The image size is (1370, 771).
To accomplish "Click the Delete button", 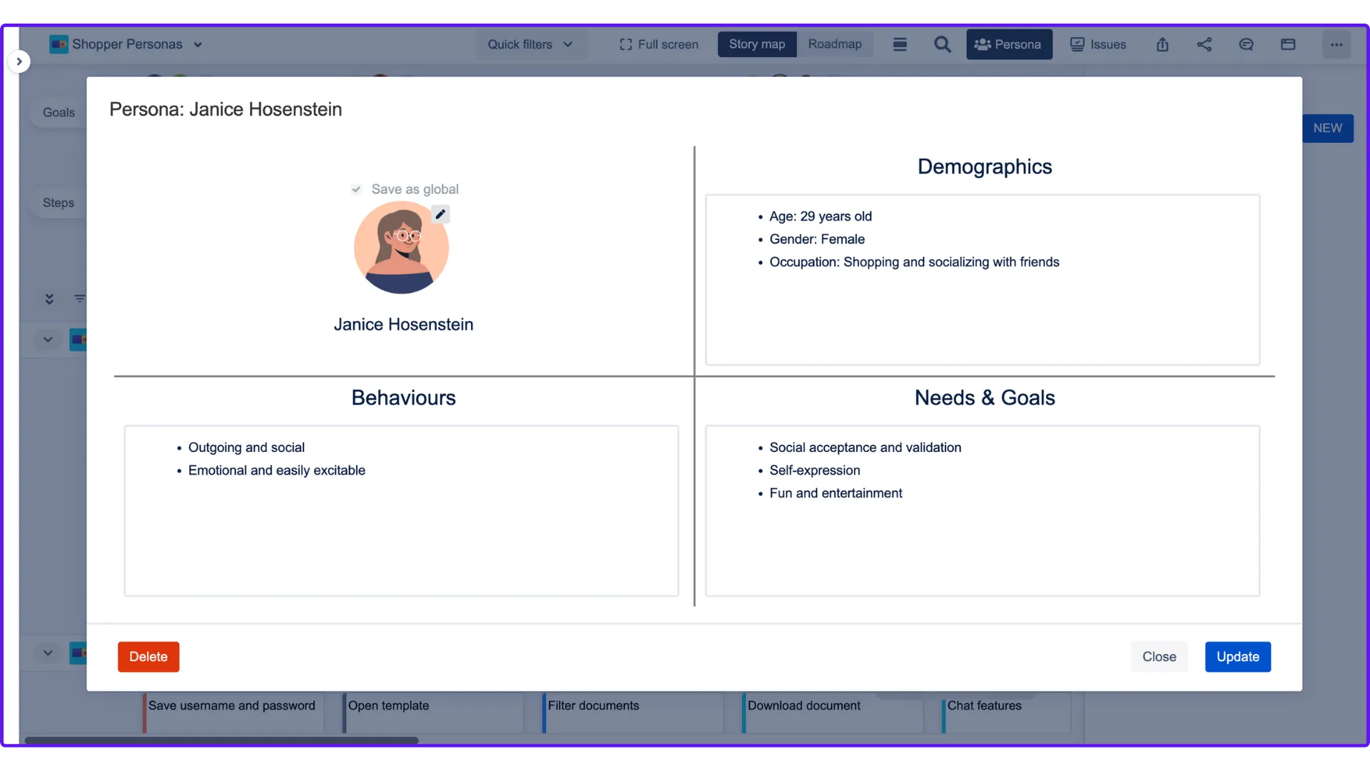I will 148,656.
